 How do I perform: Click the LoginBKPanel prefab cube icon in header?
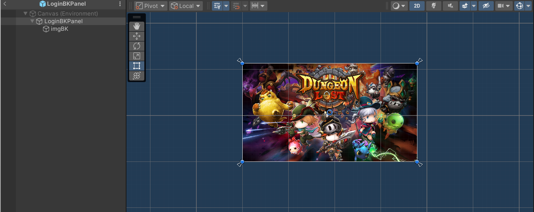pos(42,4)
